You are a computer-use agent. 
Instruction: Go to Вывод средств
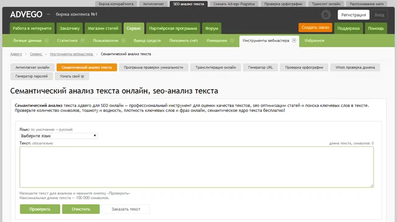click(x=147, y=41)
